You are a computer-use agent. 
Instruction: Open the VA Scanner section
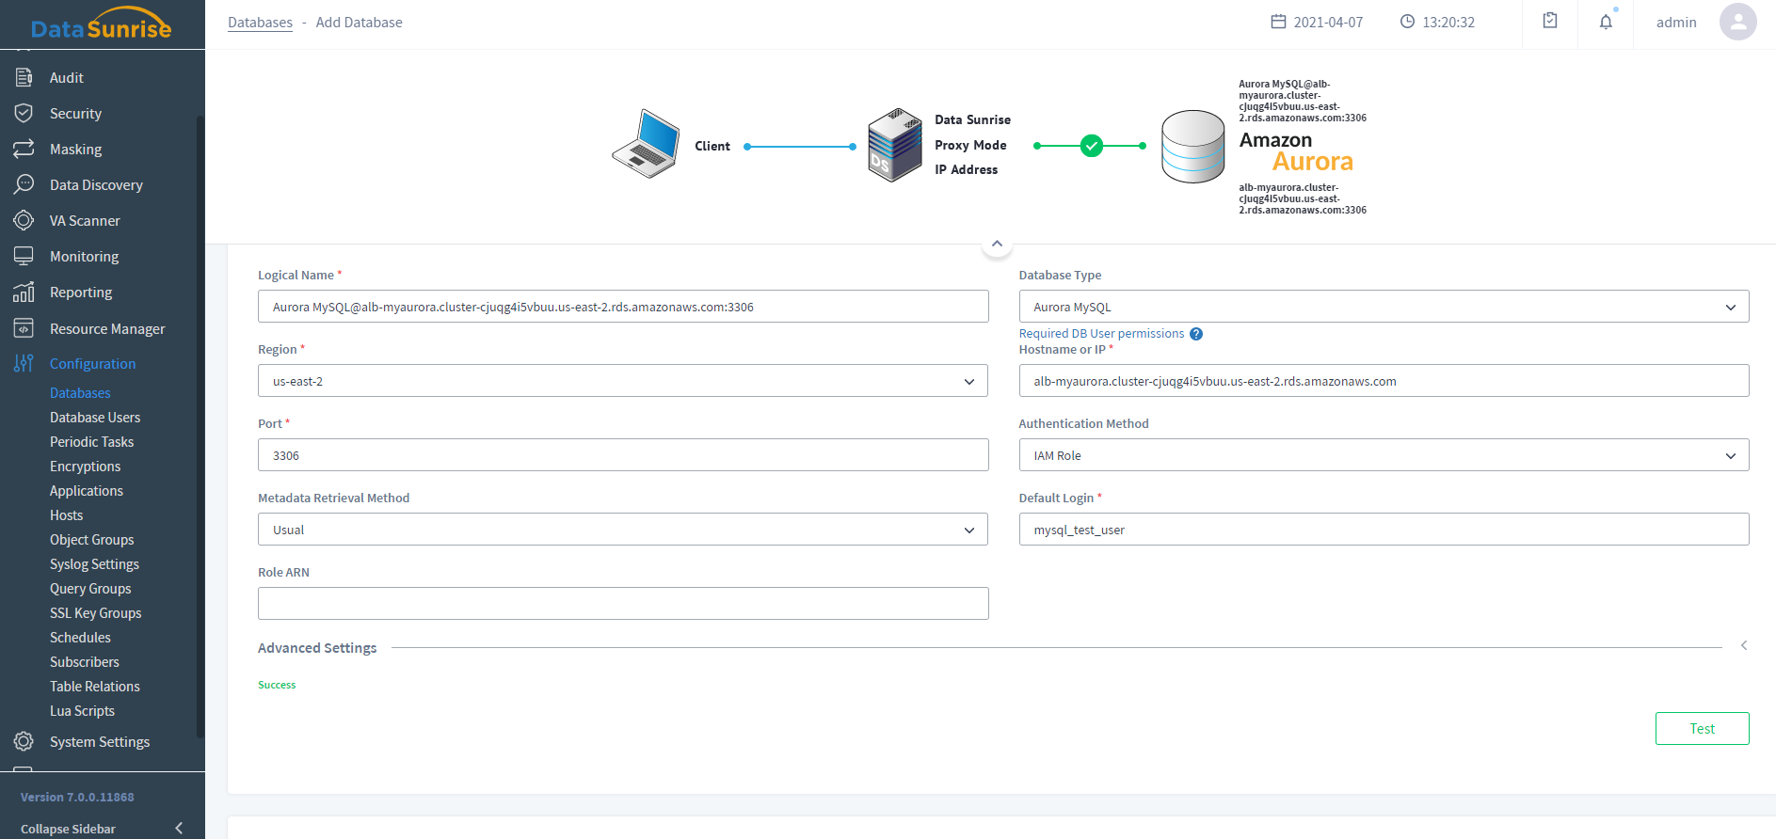point(85,221)
